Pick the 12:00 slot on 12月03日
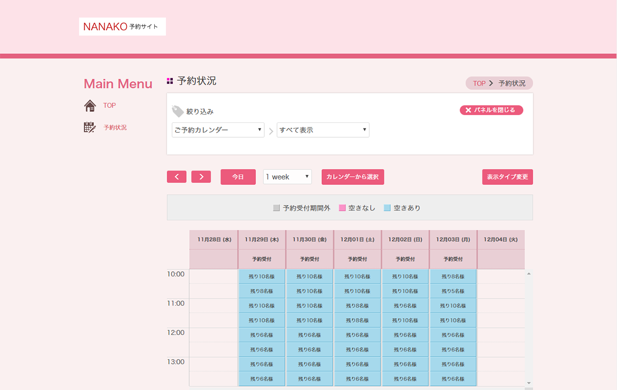Screen dimensions: 617x390 tap(453, 335)
